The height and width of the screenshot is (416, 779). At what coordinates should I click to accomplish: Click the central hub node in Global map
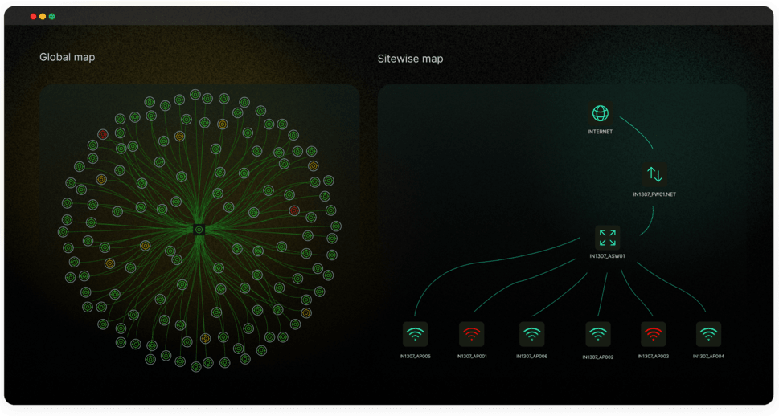tap(199, 230)
